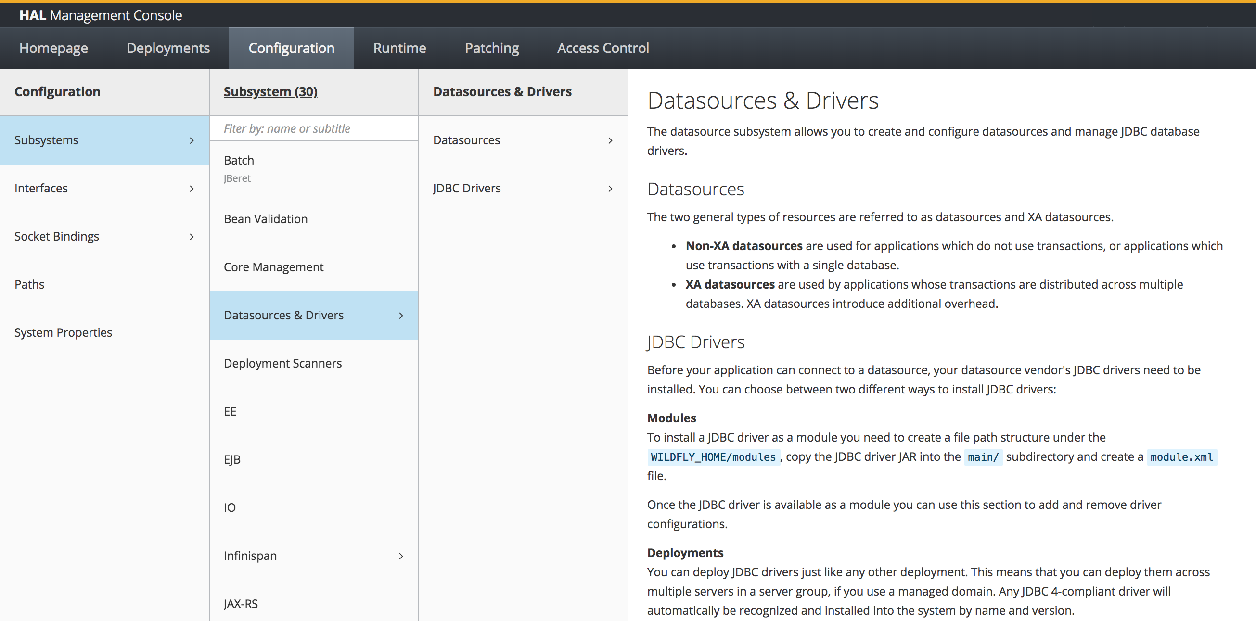This screenshot has width=1256, height=621.
Task: Expand the Socket Bindings chevron arrow
Action: 192,237
